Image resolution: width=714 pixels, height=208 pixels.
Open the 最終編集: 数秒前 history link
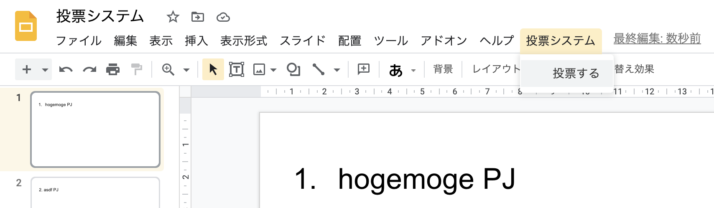(x=657, y=39)
